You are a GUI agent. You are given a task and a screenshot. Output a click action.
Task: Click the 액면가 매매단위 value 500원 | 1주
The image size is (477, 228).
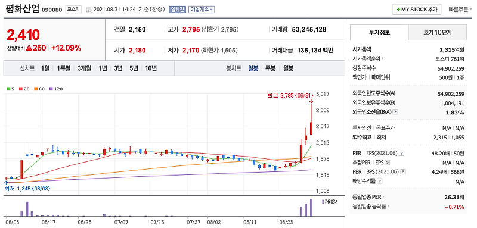pyautogui.click(x=452, y=77)
